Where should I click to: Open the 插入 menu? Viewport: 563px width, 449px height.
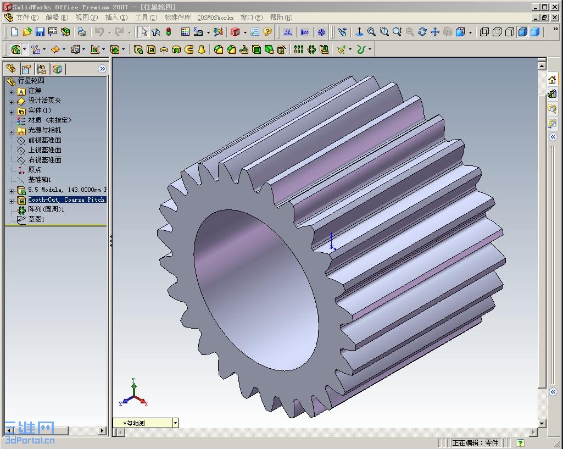click(x=116, y=17)
